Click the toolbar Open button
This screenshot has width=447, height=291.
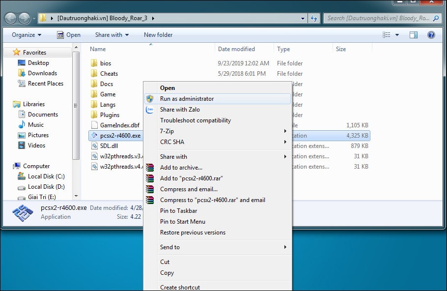pyautogui.click(x=69, y=35)
